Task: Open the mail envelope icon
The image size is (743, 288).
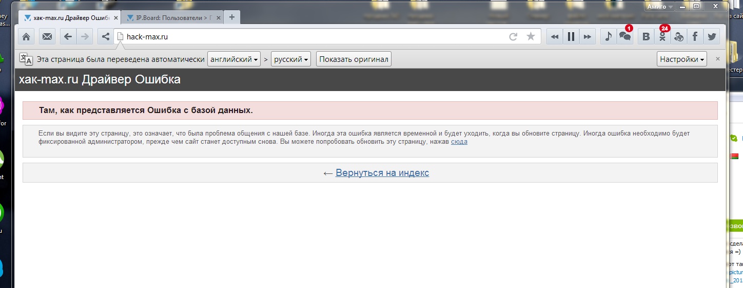Action: click(47, 37)
